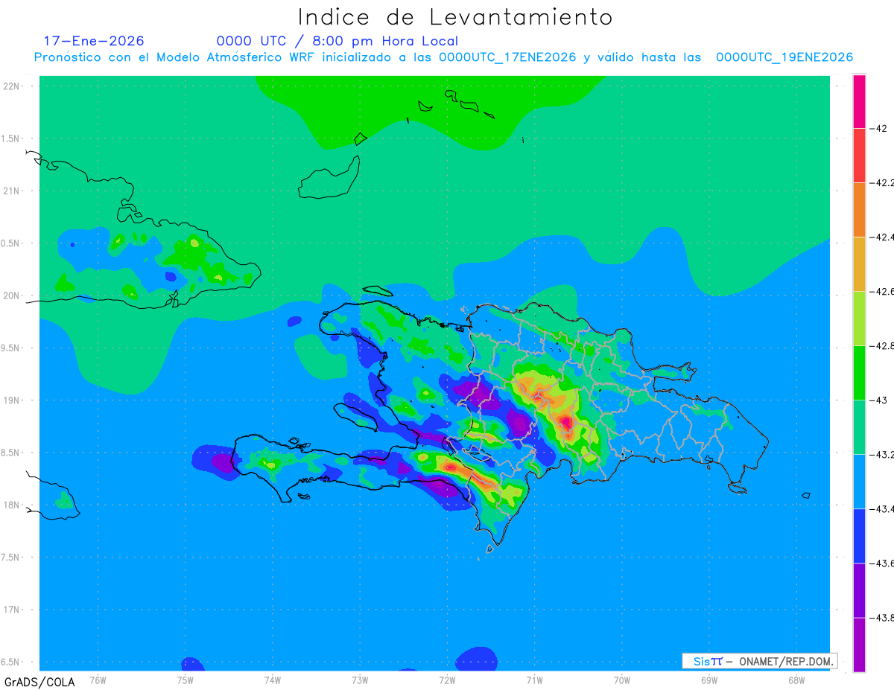Click the "19N" latitude label
This screenshot has height=690, width=894.
pyautogui.click(x=12, y=400)
